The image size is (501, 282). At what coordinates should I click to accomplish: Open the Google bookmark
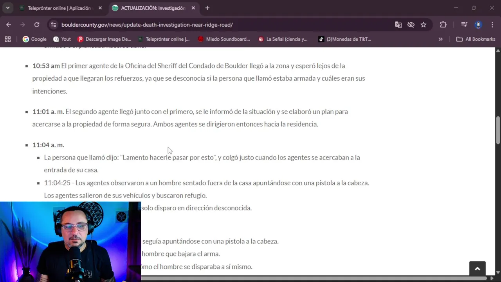(x=34, y=39)
